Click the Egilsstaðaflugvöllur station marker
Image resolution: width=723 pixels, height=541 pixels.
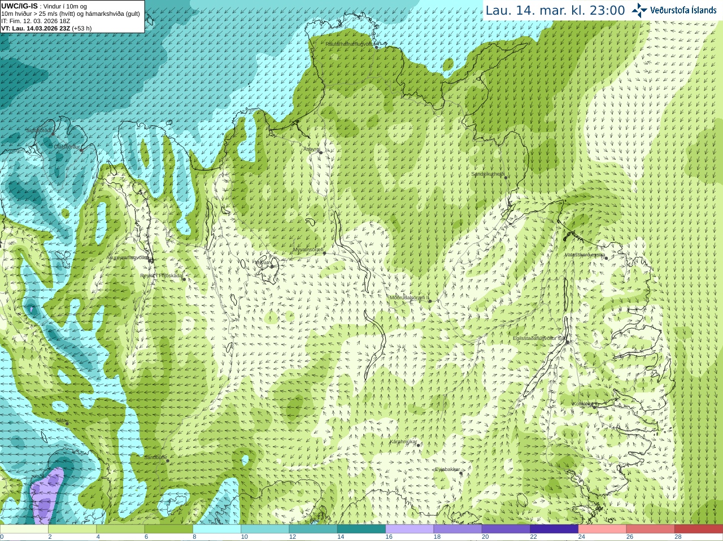click(x=567, y=342)
